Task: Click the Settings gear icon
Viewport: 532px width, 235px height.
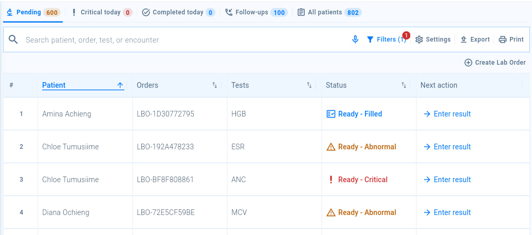Action: click(419, 40)
